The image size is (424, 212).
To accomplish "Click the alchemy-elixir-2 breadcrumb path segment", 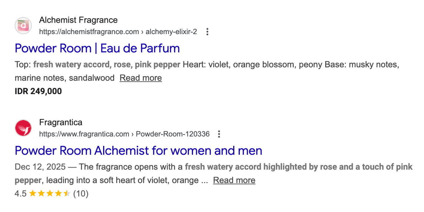I will click(171, 32).
